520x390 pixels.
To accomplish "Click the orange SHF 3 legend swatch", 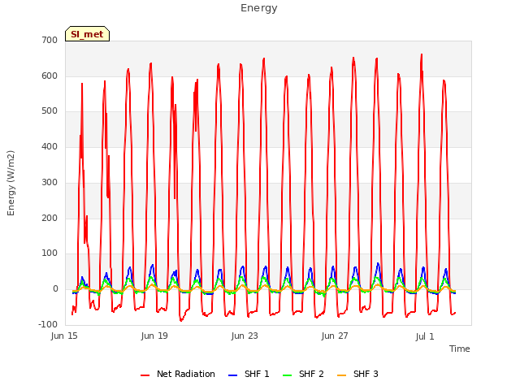I will click(x=341, y=375).
